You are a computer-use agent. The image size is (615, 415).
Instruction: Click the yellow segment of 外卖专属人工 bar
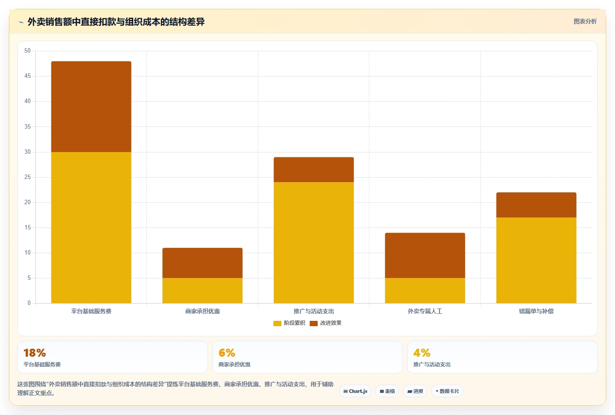coord(425,290)
